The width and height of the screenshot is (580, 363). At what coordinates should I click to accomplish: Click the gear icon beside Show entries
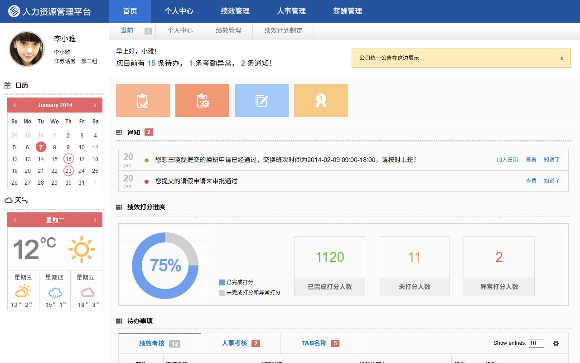click(x=556, y=343)
